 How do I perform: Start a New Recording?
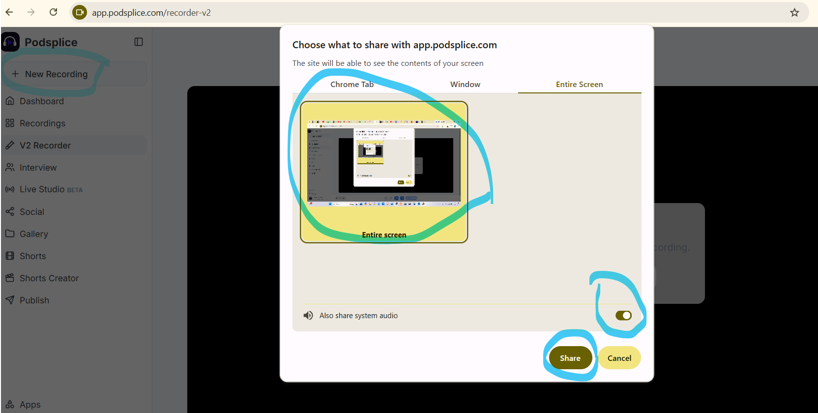(74, 74)
